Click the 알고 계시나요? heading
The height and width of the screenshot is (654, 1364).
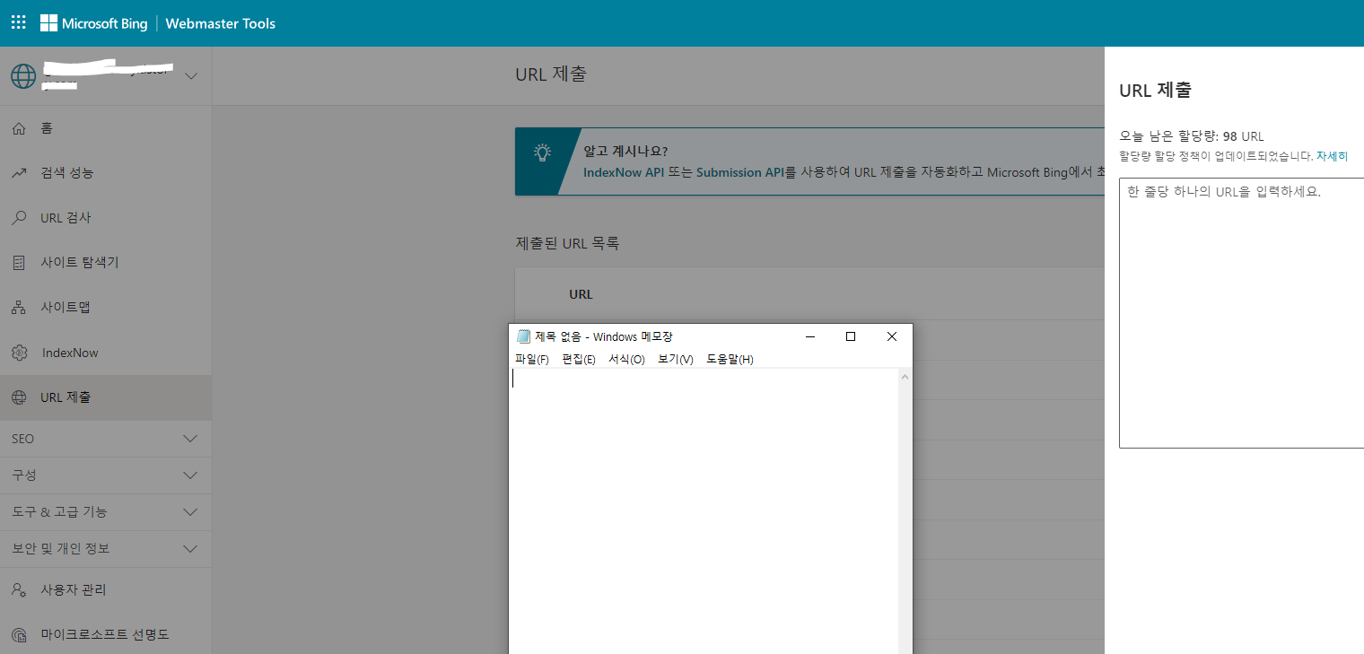625,151
